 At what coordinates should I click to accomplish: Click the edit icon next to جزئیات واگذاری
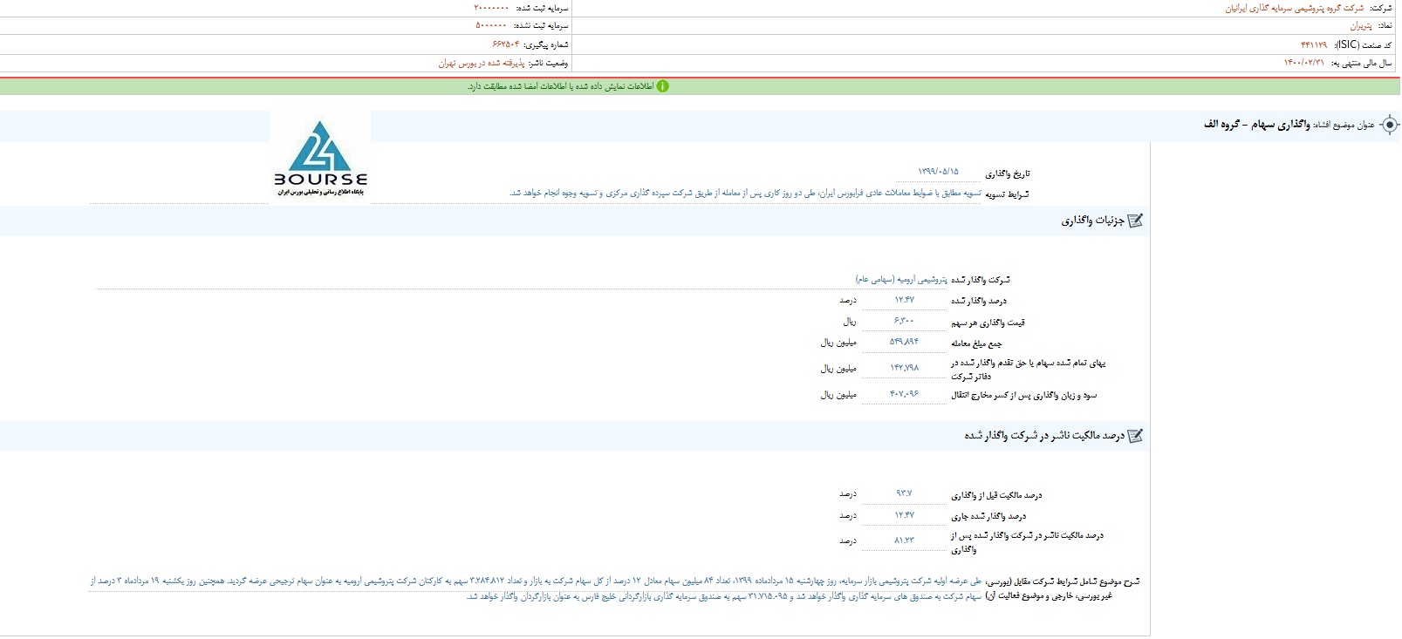coord(1135,221)
